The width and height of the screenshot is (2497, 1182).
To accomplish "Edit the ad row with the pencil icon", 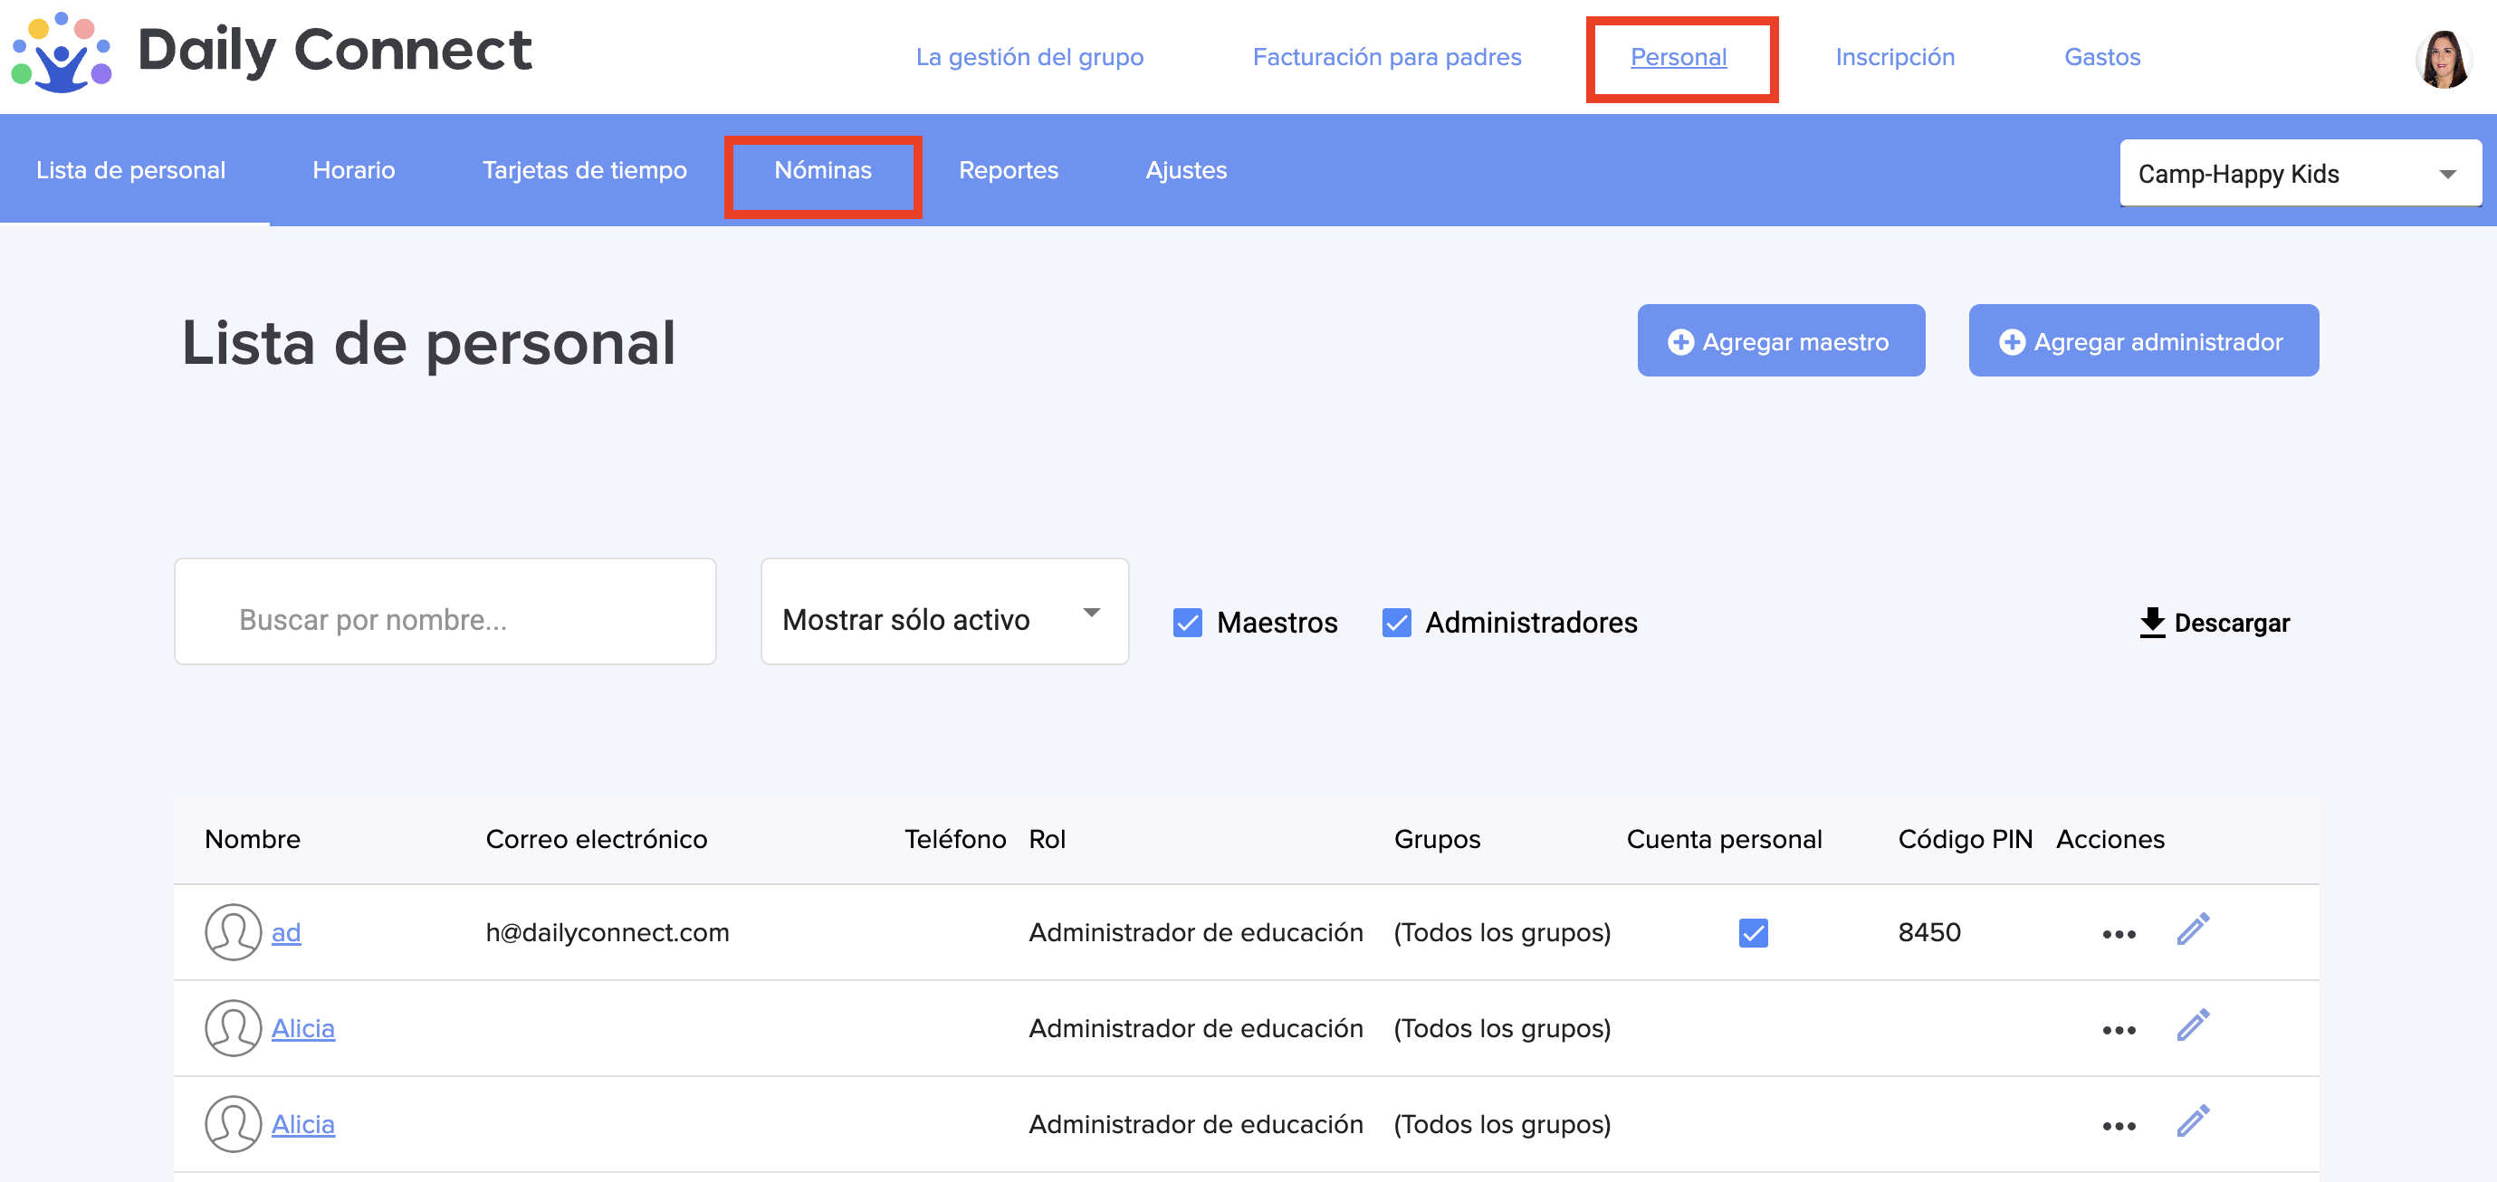I will pos(2193,930).
